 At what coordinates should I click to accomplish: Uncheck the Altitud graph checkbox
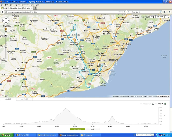point(166,104)
